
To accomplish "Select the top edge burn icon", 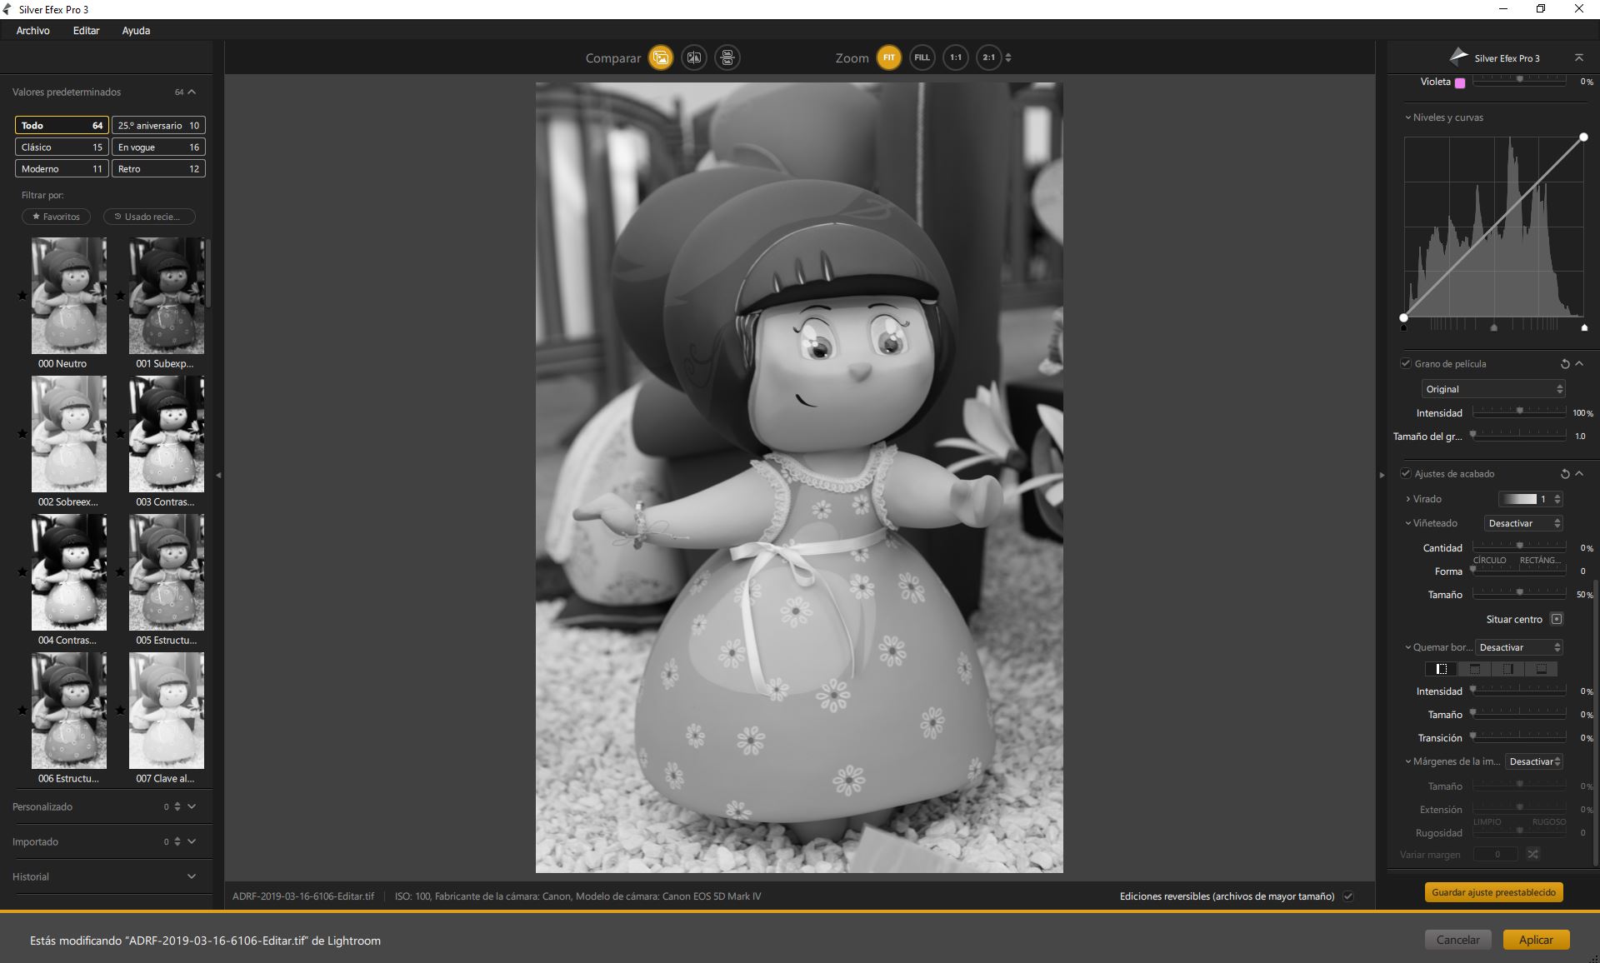I will tap(1474, 669).
